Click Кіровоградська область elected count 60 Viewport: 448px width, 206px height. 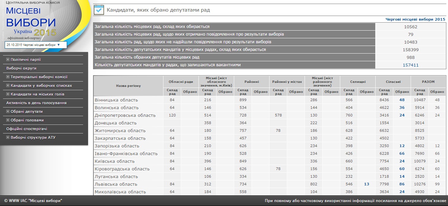point(402,169)
